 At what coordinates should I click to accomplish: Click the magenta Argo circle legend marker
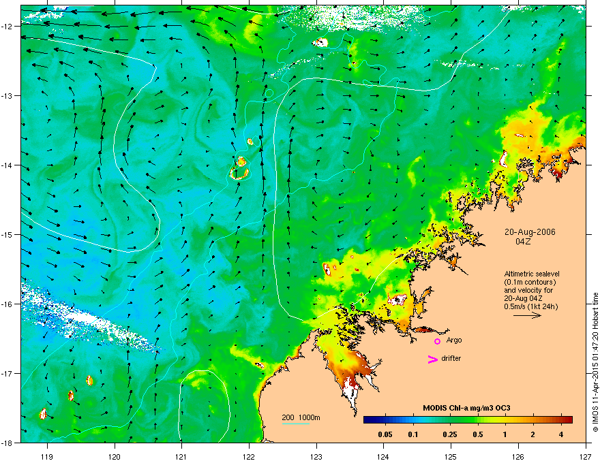click(x=437, y=341)
